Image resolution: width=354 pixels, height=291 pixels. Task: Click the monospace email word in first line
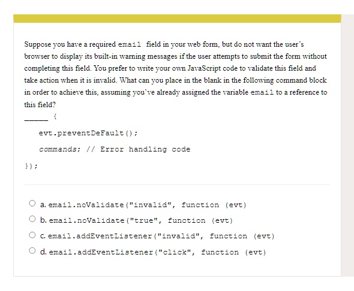130,44
